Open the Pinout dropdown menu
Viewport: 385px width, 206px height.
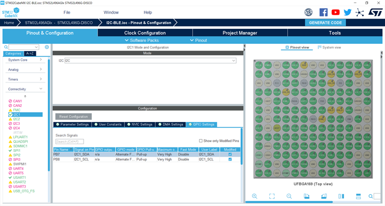coord(199,40)
